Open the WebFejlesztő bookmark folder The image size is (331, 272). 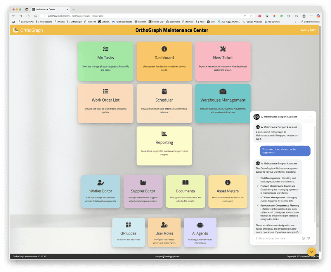pyautogui.click(x=44, y=22)
